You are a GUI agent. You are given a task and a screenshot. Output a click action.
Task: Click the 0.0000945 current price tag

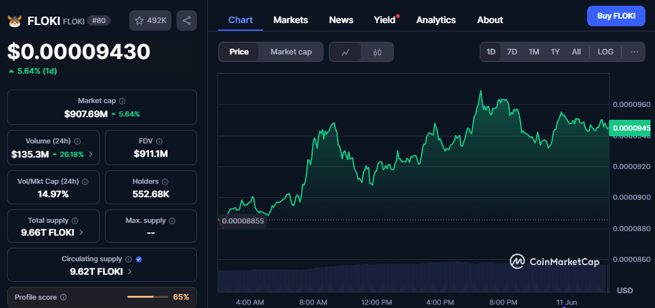pos(631,128)
